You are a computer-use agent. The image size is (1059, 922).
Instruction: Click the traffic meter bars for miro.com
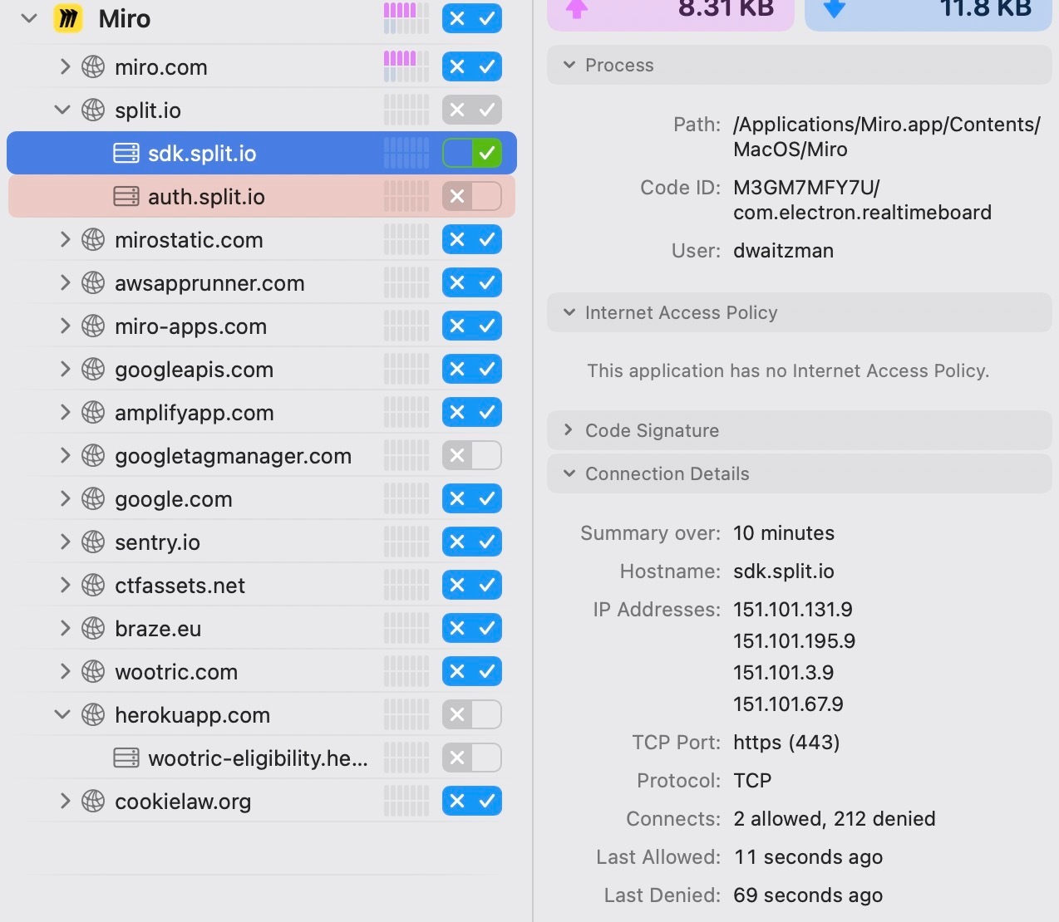click(406, 66)
